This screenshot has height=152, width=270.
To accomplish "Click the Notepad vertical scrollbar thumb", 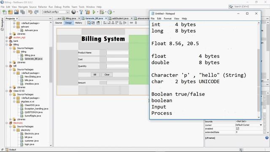I will [259, 80].
